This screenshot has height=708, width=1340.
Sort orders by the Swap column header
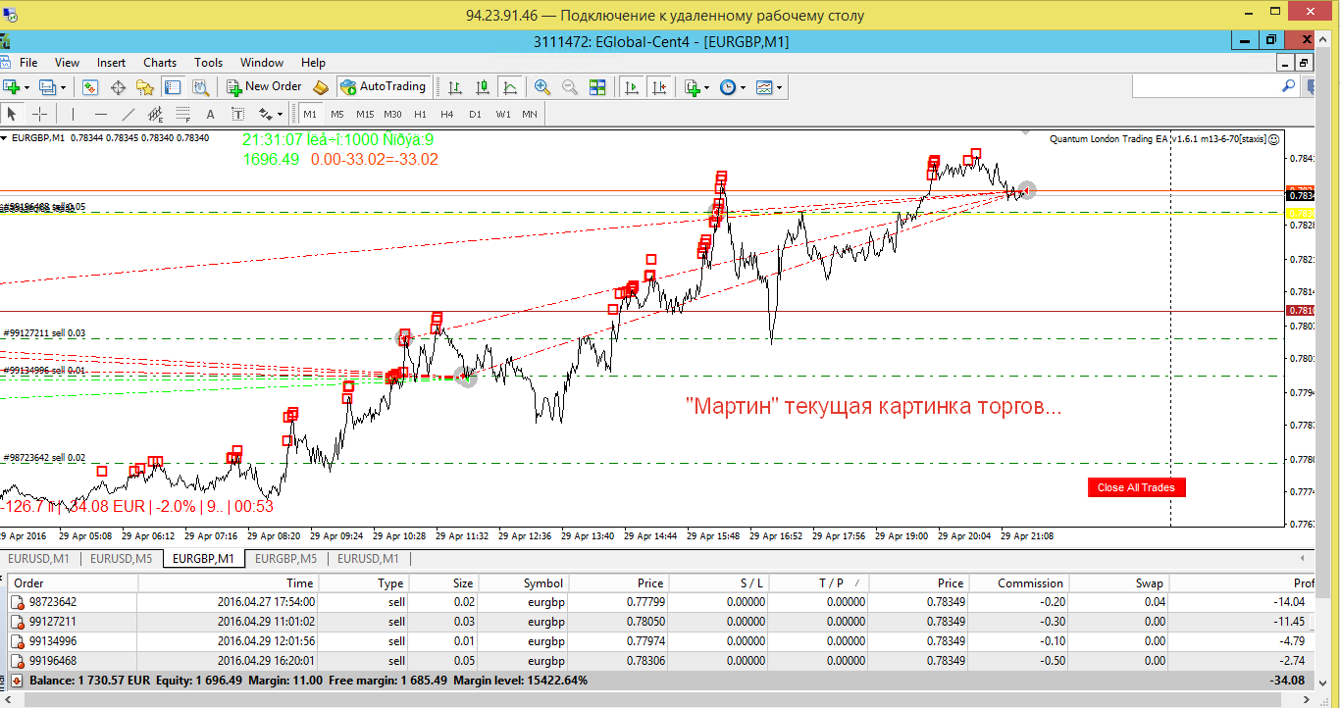[x=1119, y=582]
